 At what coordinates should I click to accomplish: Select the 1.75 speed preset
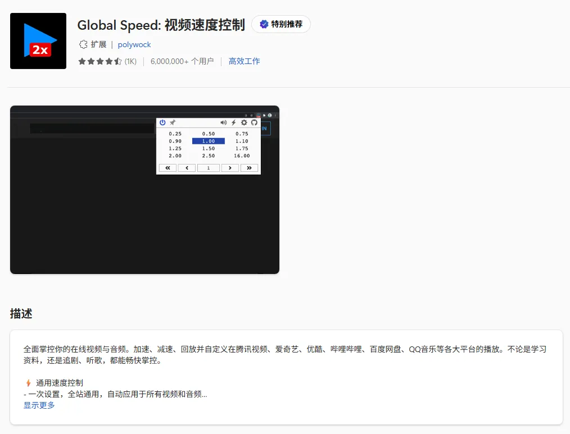pyautogui.click(x=242, y=148)
